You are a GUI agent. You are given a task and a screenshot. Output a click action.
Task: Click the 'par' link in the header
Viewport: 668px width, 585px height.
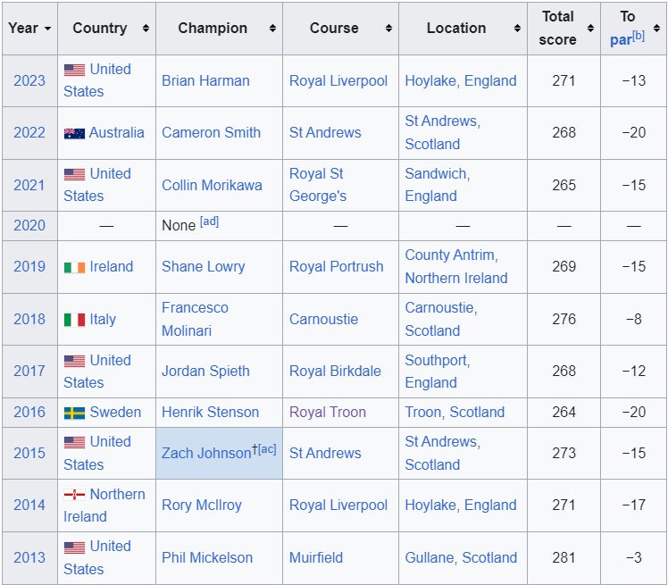tap(620, 40)
